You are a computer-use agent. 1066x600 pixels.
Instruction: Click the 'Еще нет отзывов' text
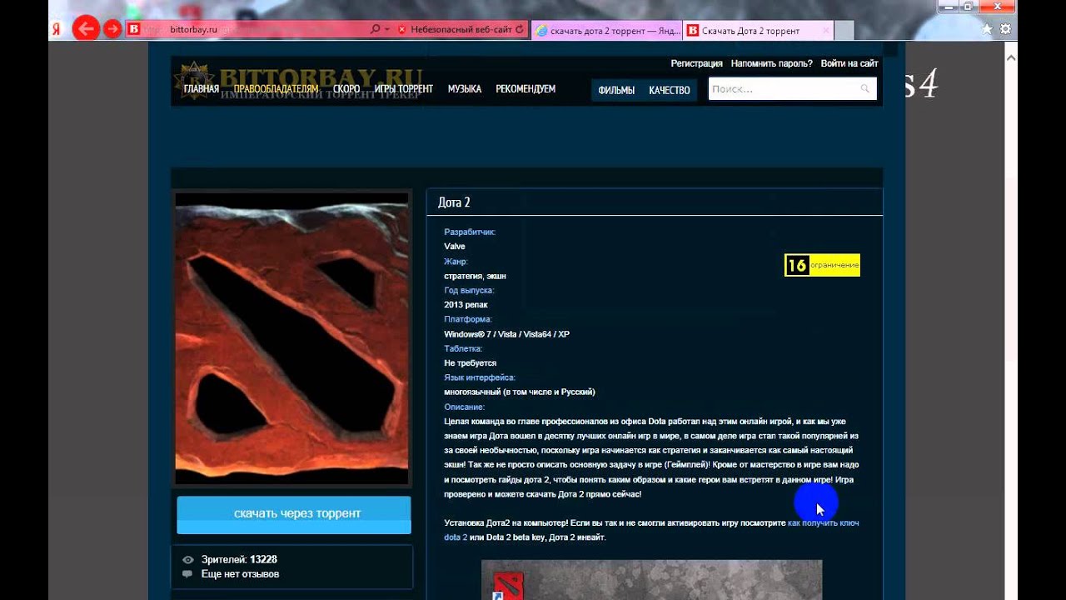point(240,574)
